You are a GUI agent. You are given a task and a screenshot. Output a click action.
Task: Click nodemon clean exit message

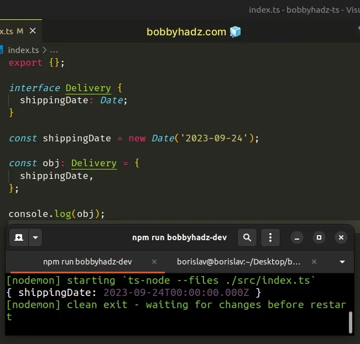point(176,310)
